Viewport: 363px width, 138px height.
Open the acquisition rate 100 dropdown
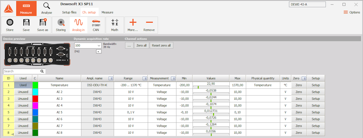click(x=88, y=45)
